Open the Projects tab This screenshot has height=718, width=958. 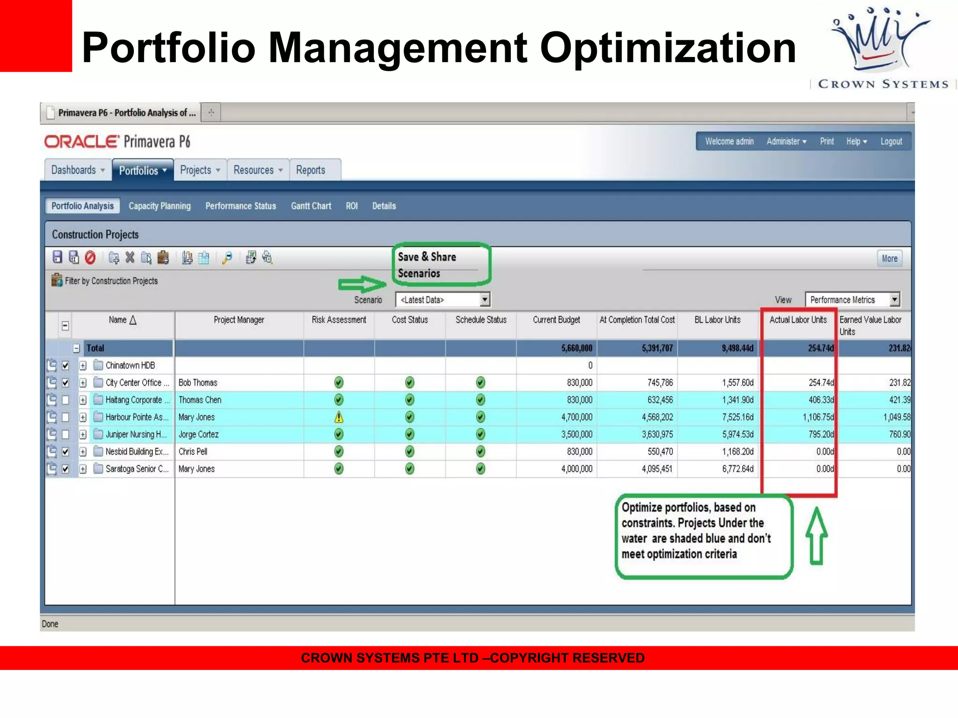point(200,170)
